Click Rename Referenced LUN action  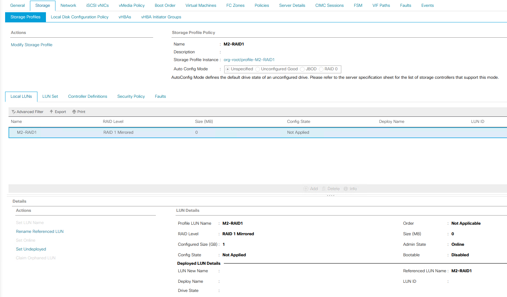pos(39,231)
